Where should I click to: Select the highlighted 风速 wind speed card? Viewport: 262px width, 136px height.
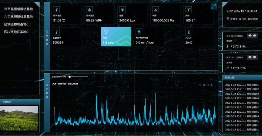pyautogui.click(x=116, y=37)
